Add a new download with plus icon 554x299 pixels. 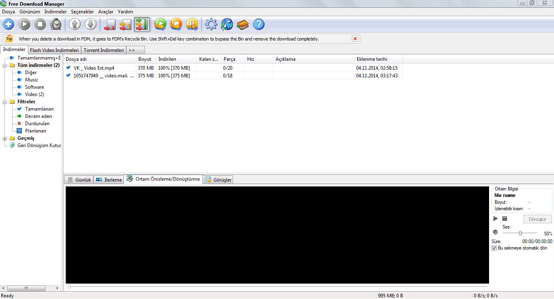[9, 24]
